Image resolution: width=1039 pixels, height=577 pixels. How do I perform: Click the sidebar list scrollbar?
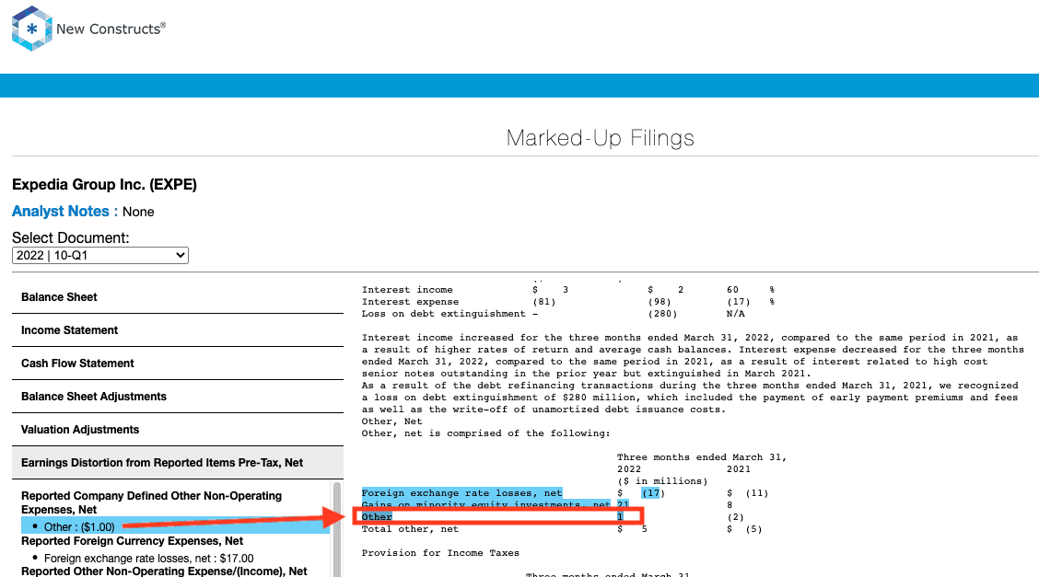[336, 529]
